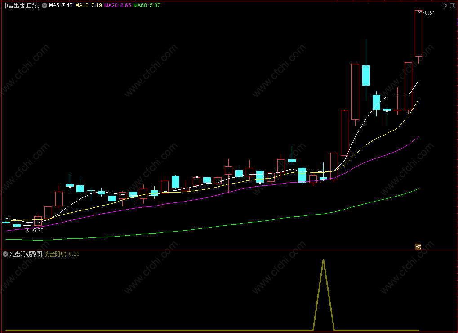Select the tallest red candlestick reaching 8.51
458x333 pixels.
(418, 34)
